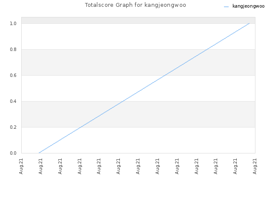Click the blue line's starting point at 0.0

pyautogui.click(x=39, y=153)
